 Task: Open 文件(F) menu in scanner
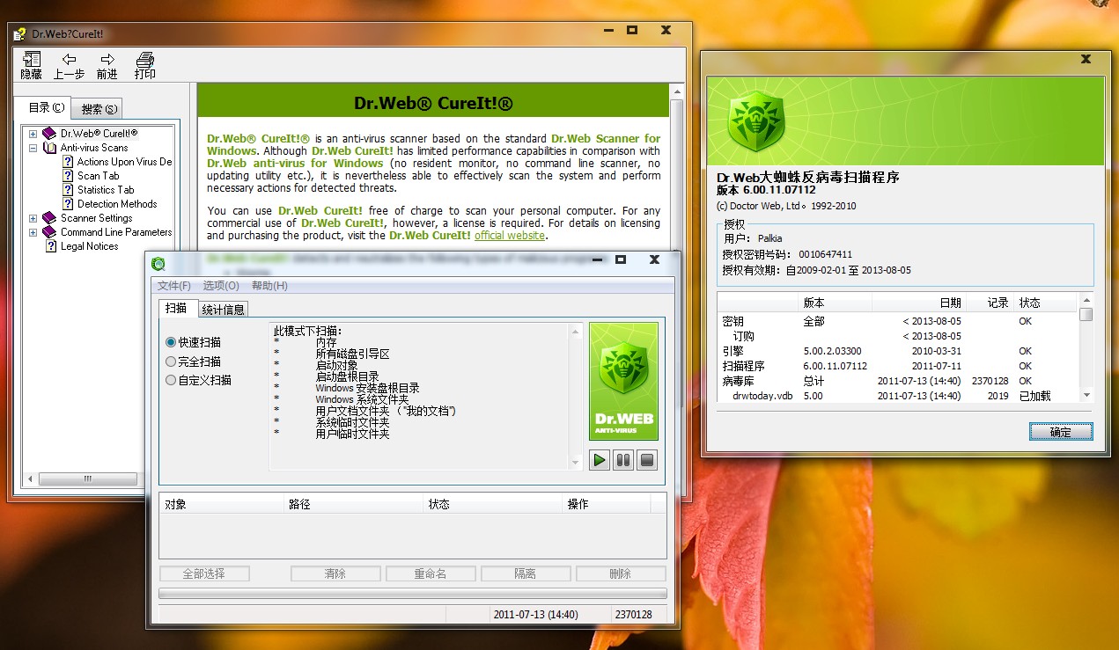coord(173,286)
